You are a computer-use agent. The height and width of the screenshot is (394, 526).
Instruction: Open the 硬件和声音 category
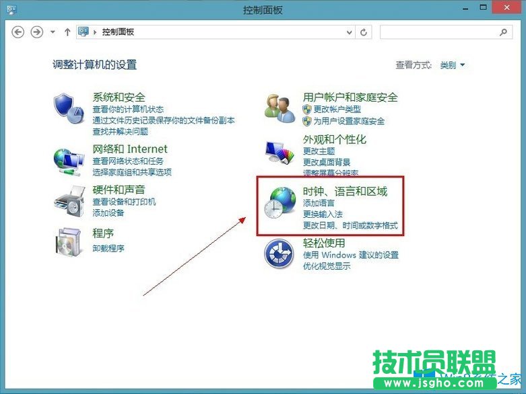pos(119,190)
